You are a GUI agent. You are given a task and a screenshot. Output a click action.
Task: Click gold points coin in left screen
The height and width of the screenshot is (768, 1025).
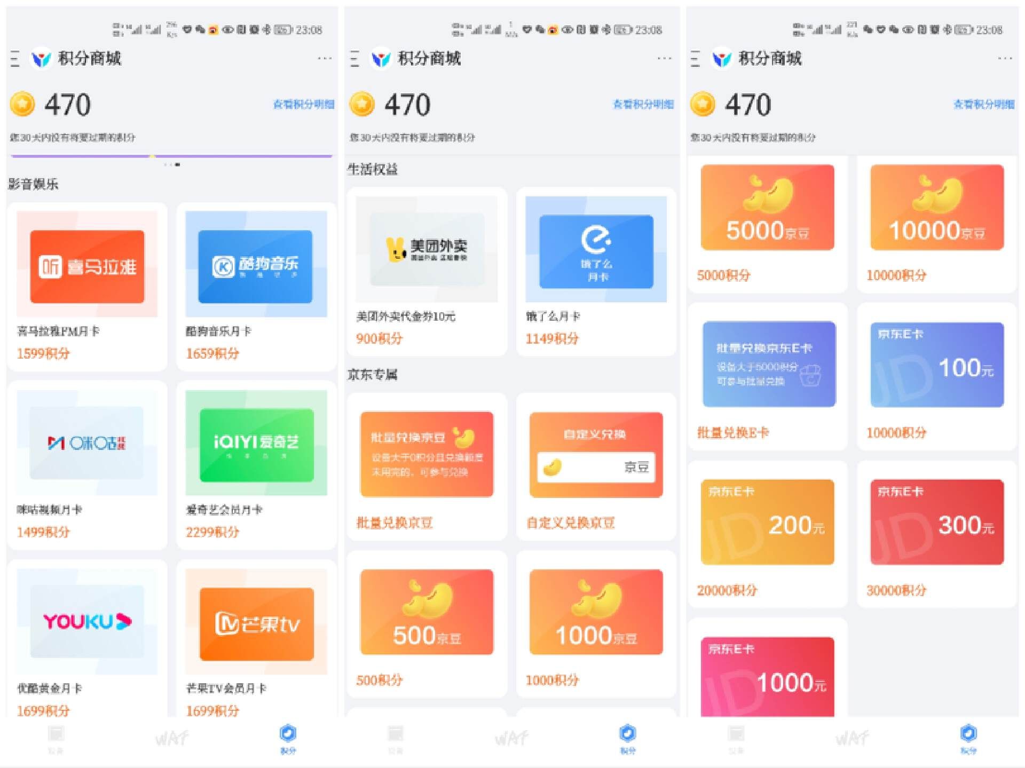(x=22, y=104)
